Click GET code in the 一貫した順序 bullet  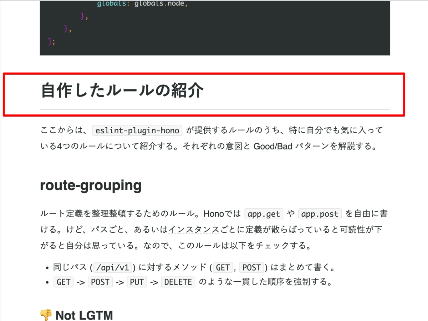coord(63,282)
